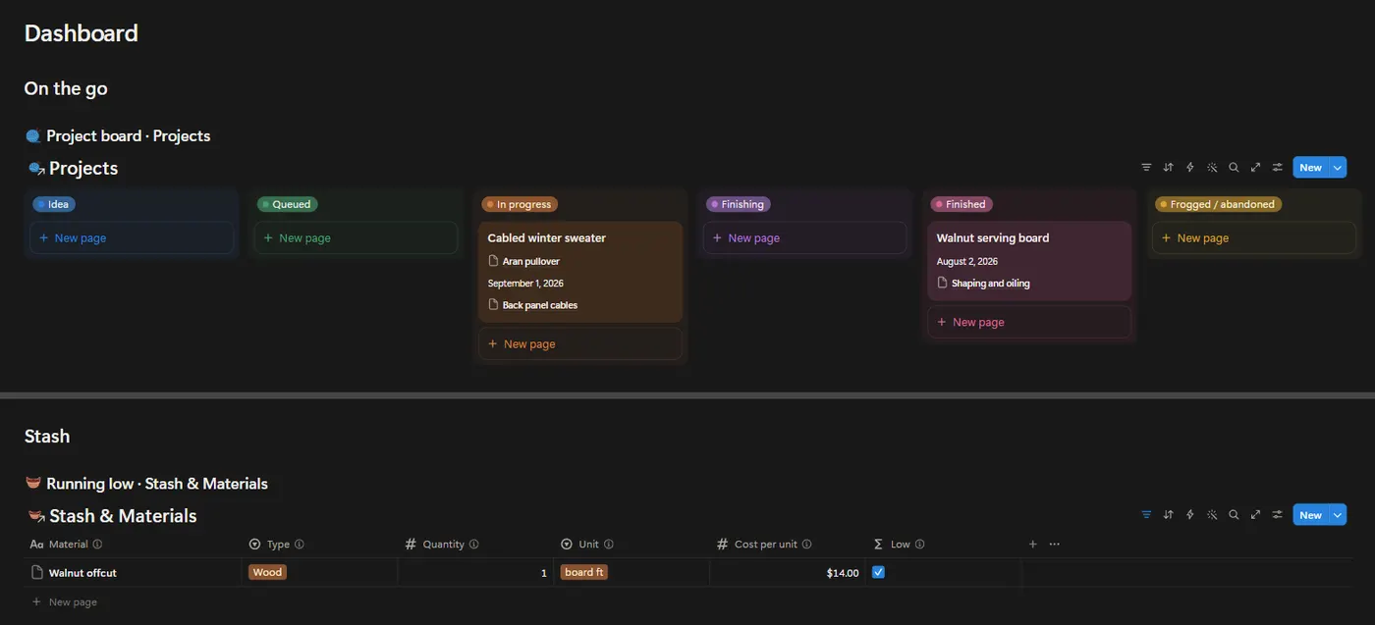Open Running low · Stash & Materials title
The height and width of the screenshot is (625, 1375).
pyautogui.click(x=157, y=483)
